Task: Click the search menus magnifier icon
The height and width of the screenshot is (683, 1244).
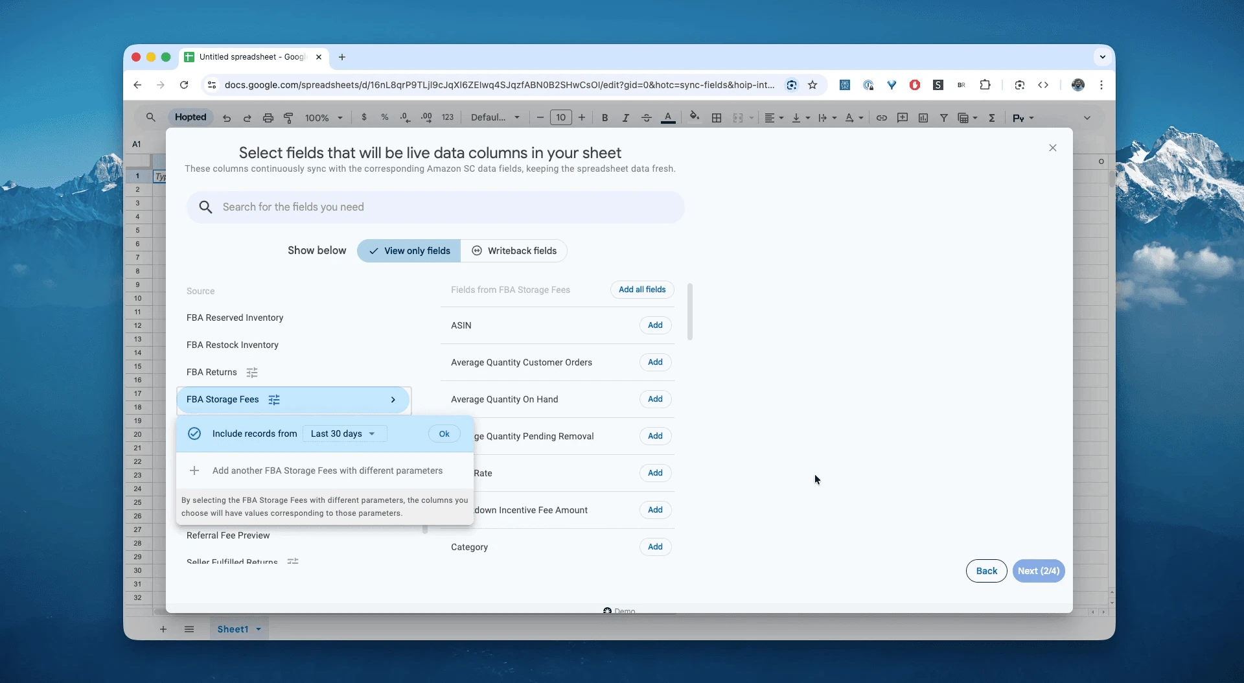Action: pos(150,117)
